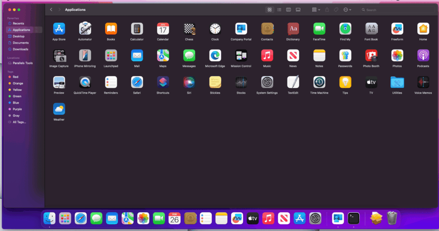Click the back navigation arrow
Screen dimensions: 439x231
click(51, 9)
